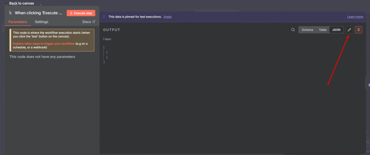This screenshot has height=155, width=370.
Task: Click the red pin data icon
Action: (358, 30)
